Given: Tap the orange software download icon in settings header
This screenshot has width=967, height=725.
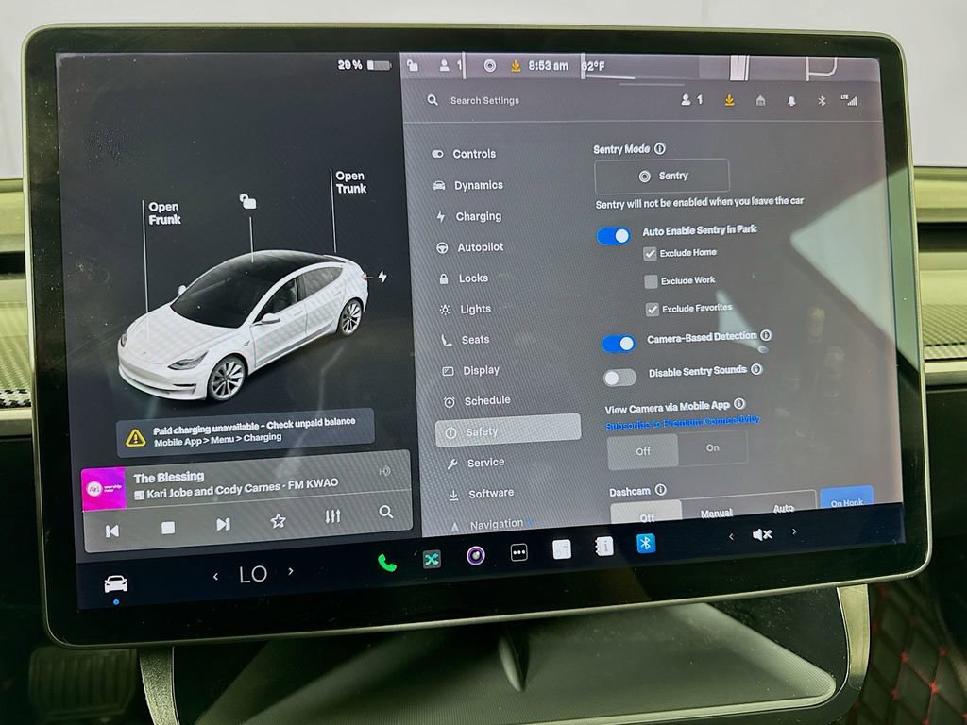Looking at the screenshot, I should tap(730, 100).
